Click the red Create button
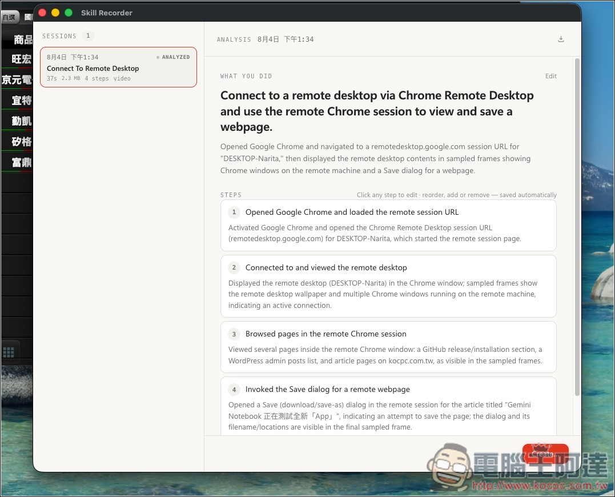The image size is (615, 497). tap(545, 454)
